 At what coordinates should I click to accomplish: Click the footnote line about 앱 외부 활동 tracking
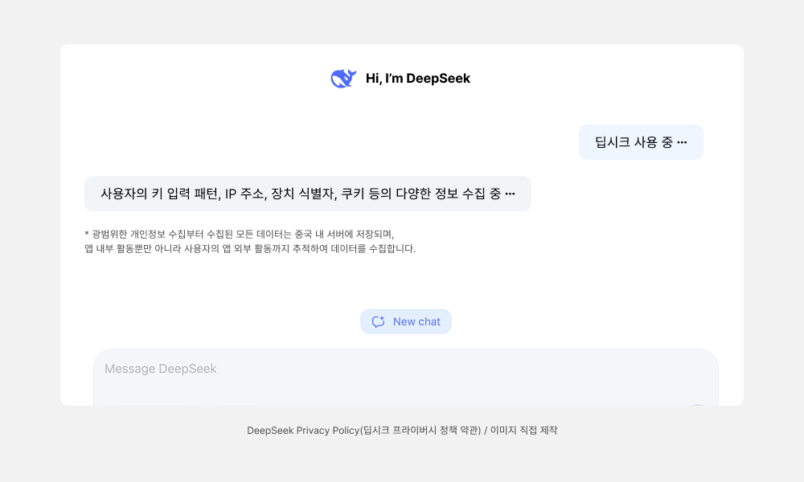click(x=249, y=248)
